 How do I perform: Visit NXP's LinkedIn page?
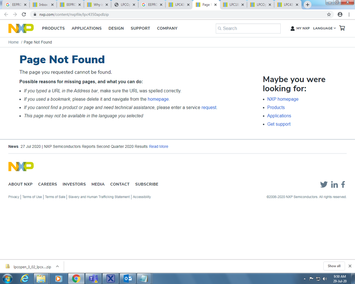[x=334, y=184]
